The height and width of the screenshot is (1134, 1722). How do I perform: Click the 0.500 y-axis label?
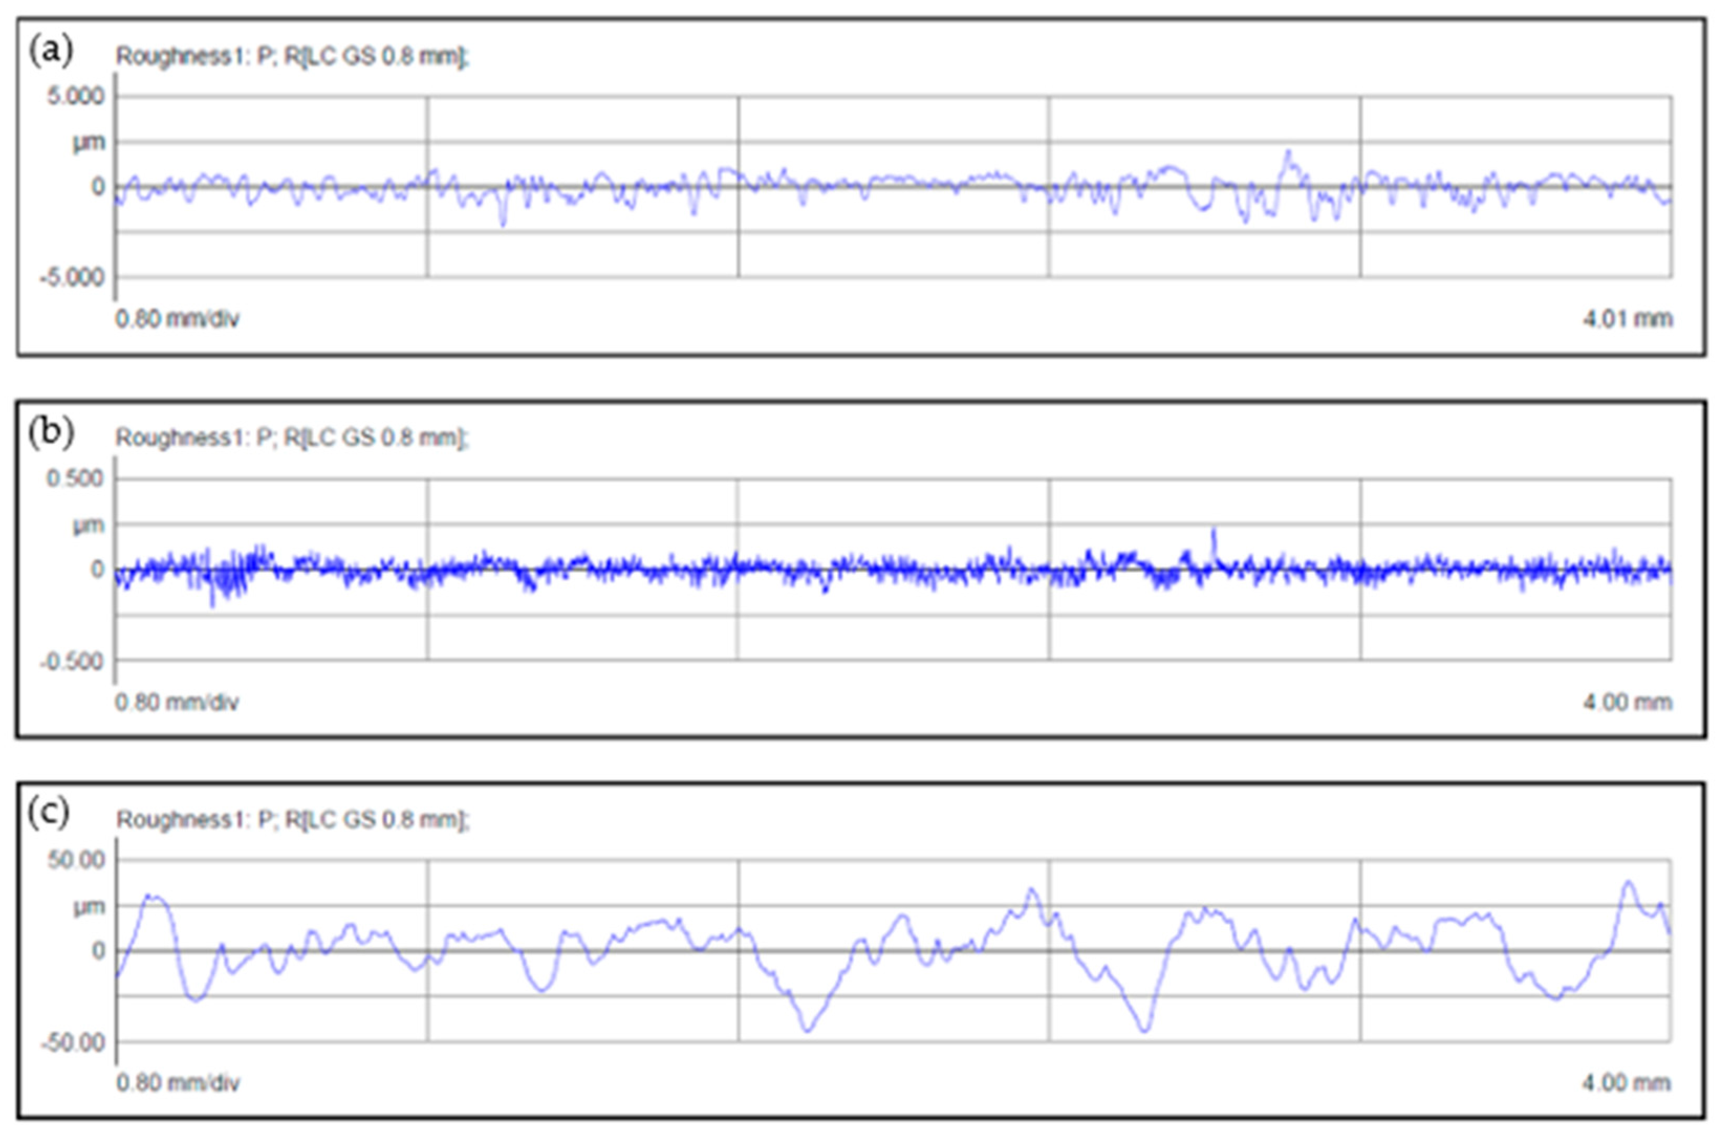75,478
